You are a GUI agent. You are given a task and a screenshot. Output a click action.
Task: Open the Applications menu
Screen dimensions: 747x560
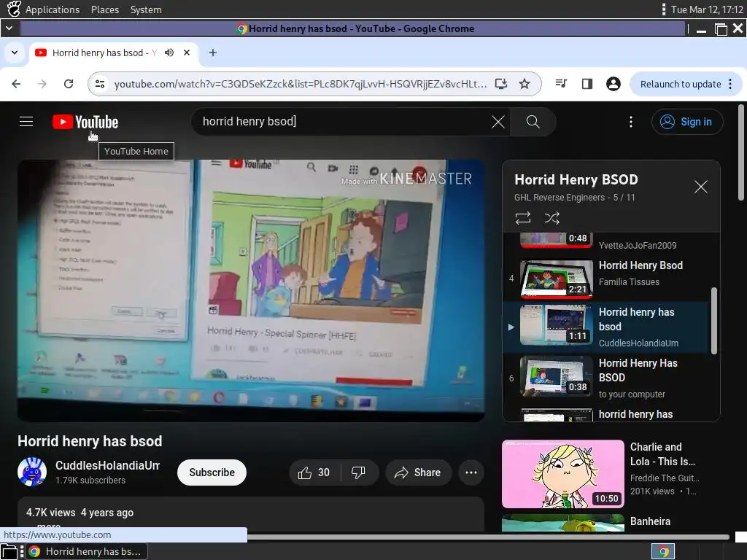[x=53, y=9]
